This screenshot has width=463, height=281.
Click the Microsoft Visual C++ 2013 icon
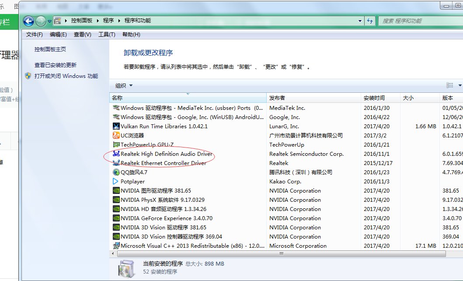pyautogui.click(x=115, y=246)
